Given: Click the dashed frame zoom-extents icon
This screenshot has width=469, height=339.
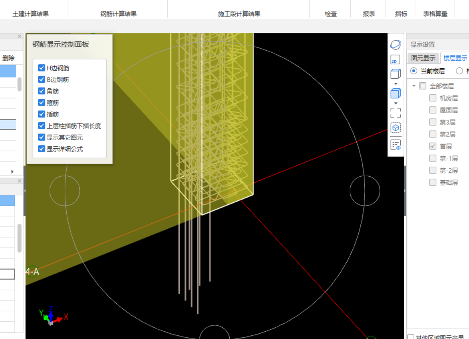Looking at the screenshot, I should (x=395, y=113).
